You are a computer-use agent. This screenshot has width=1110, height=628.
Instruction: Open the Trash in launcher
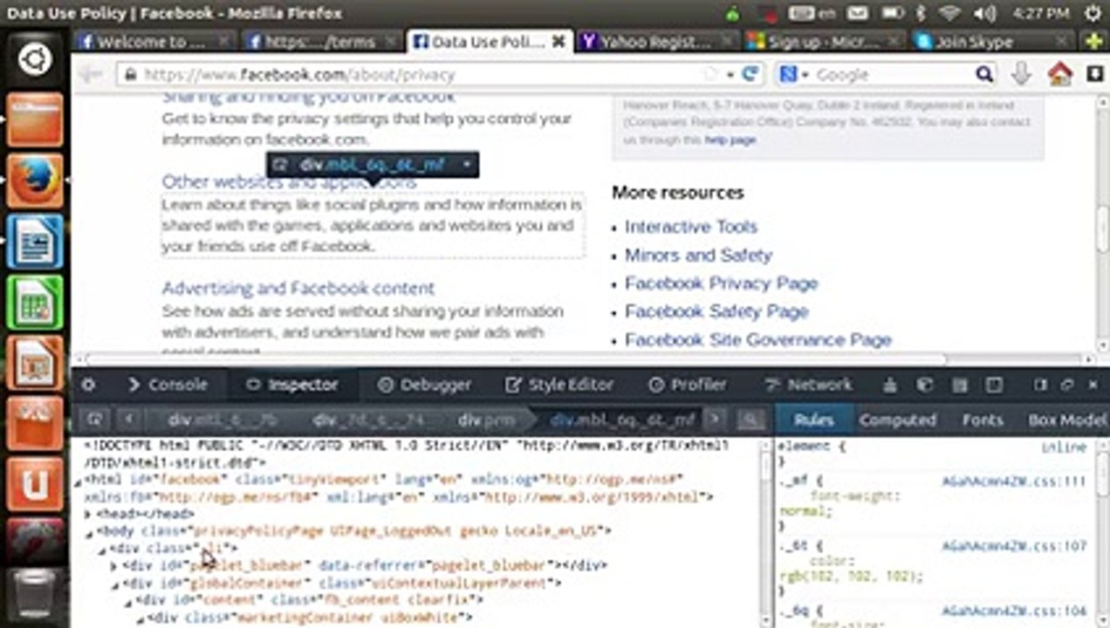[x=35, y=596]
